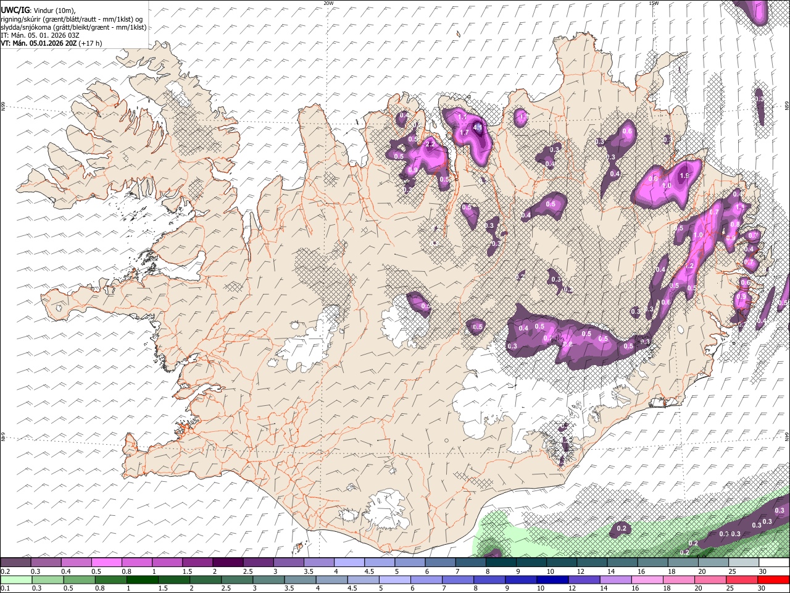Screen dimensions: 790x593
Task: Click the "15W" longitude label
Action: click(654, 3)
